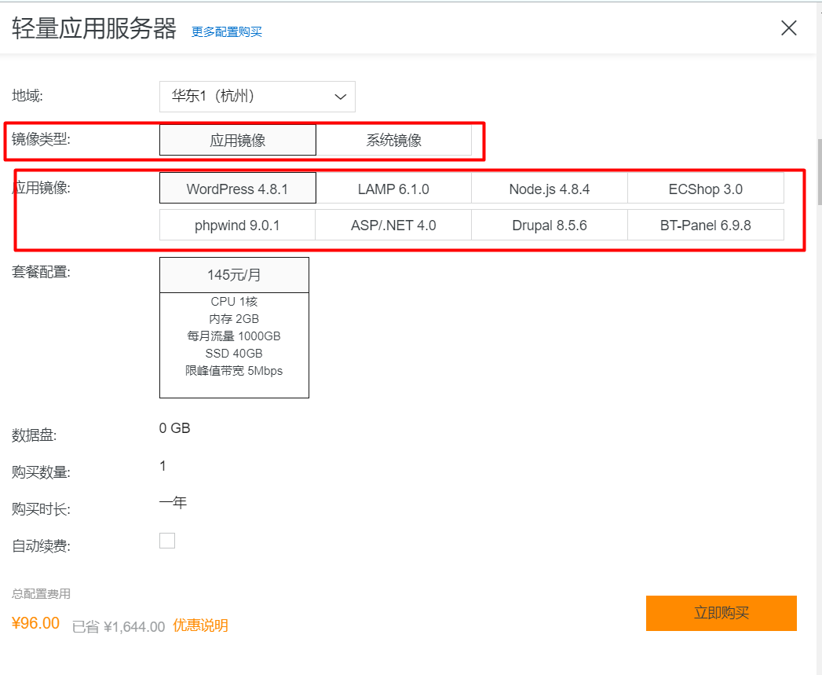Close the 轻量应用服务器 dialog

point(788,28)
